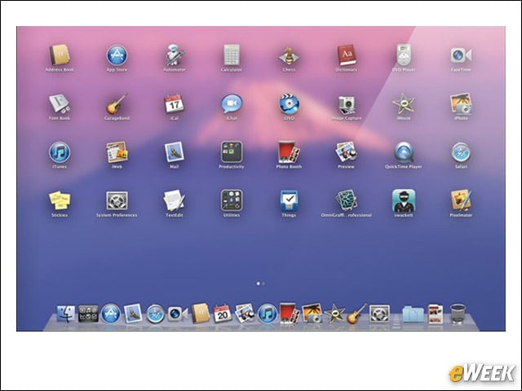Open iPhoto from the Launchpad grid
Viewport: 522px width, 391px height.
[461, 103]
